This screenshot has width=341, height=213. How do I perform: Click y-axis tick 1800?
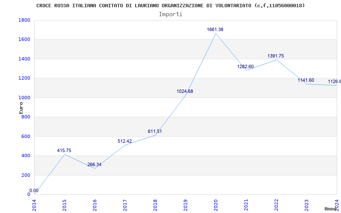click(24, 20)
